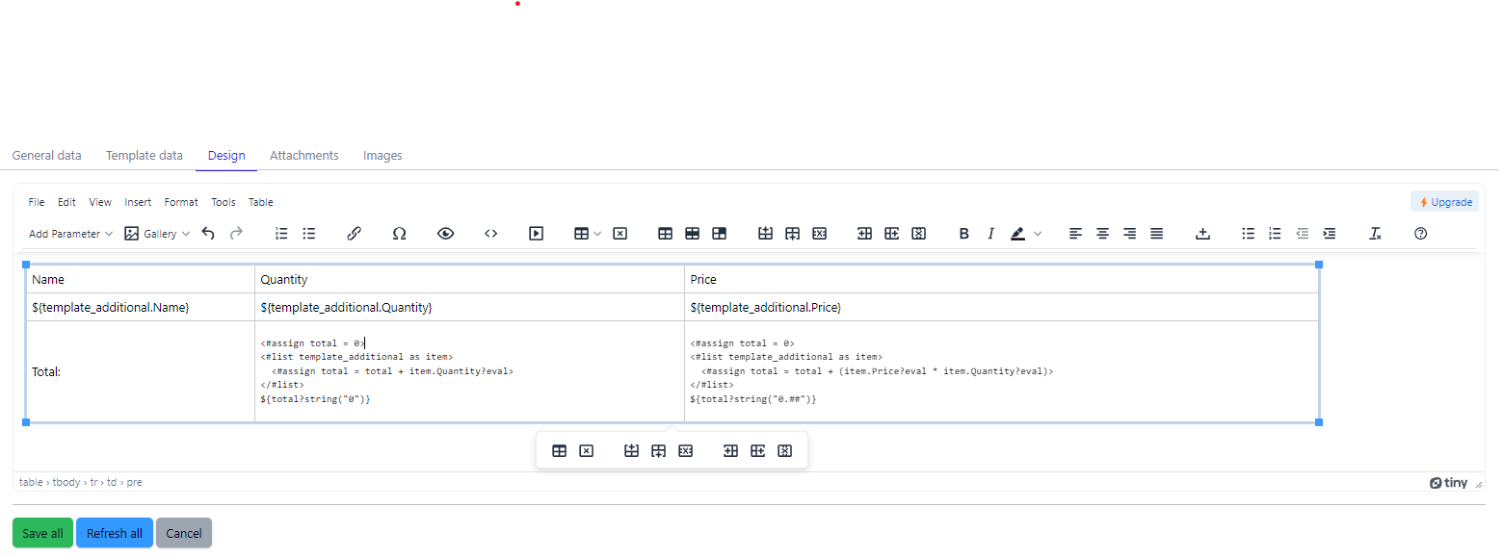Open the Edit menu
This screenshot has width=1503, height=557.
click(x=66, y=202)
